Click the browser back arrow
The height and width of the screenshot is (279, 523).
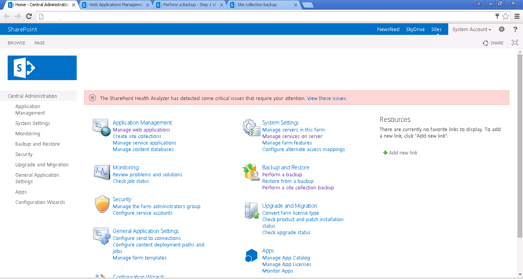[7, 16]
